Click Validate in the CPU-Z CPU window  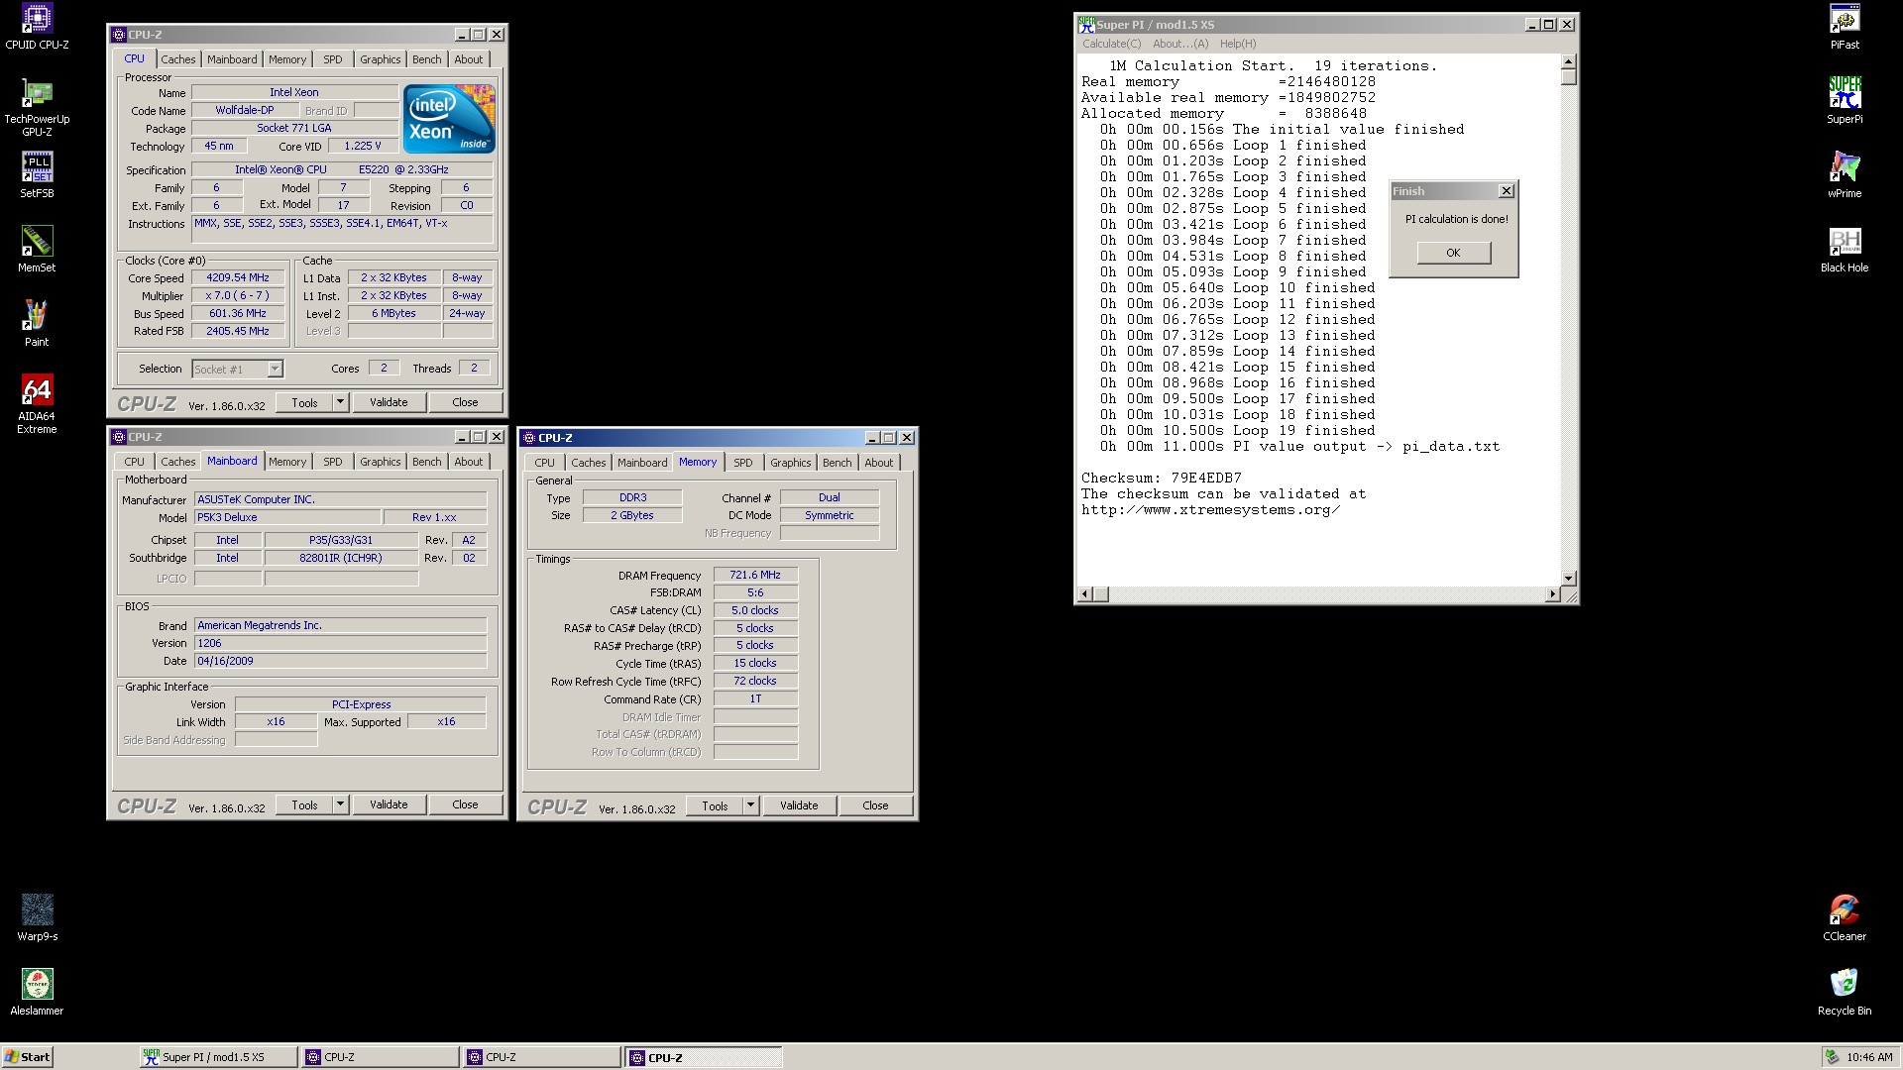coord(389,402)
